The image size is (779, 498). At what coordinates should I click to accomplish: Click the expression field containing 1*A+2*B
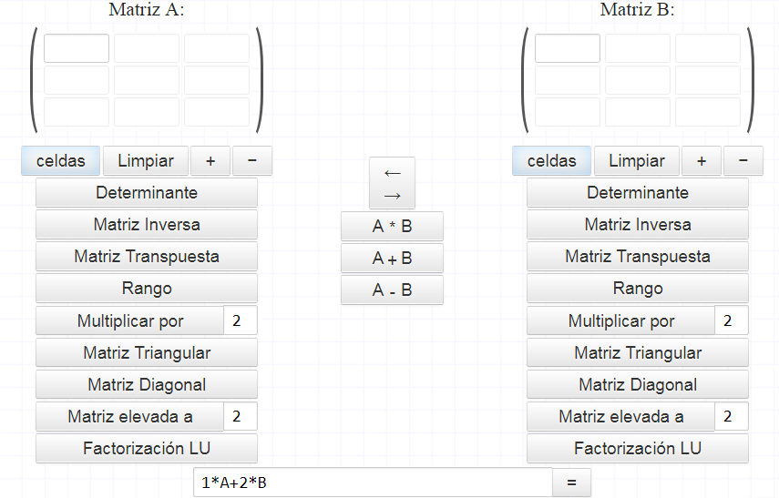click(x=374, y=483)
